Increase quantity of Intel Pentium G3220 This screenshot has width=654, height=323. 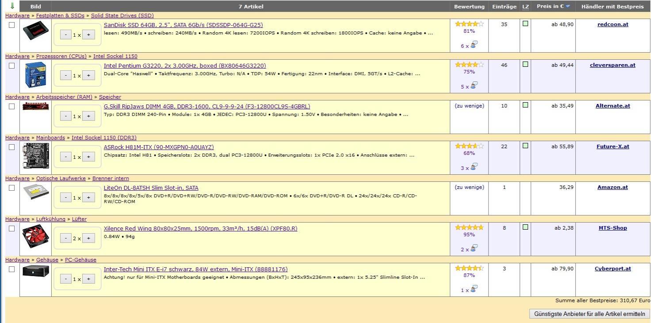pos(88,75)
